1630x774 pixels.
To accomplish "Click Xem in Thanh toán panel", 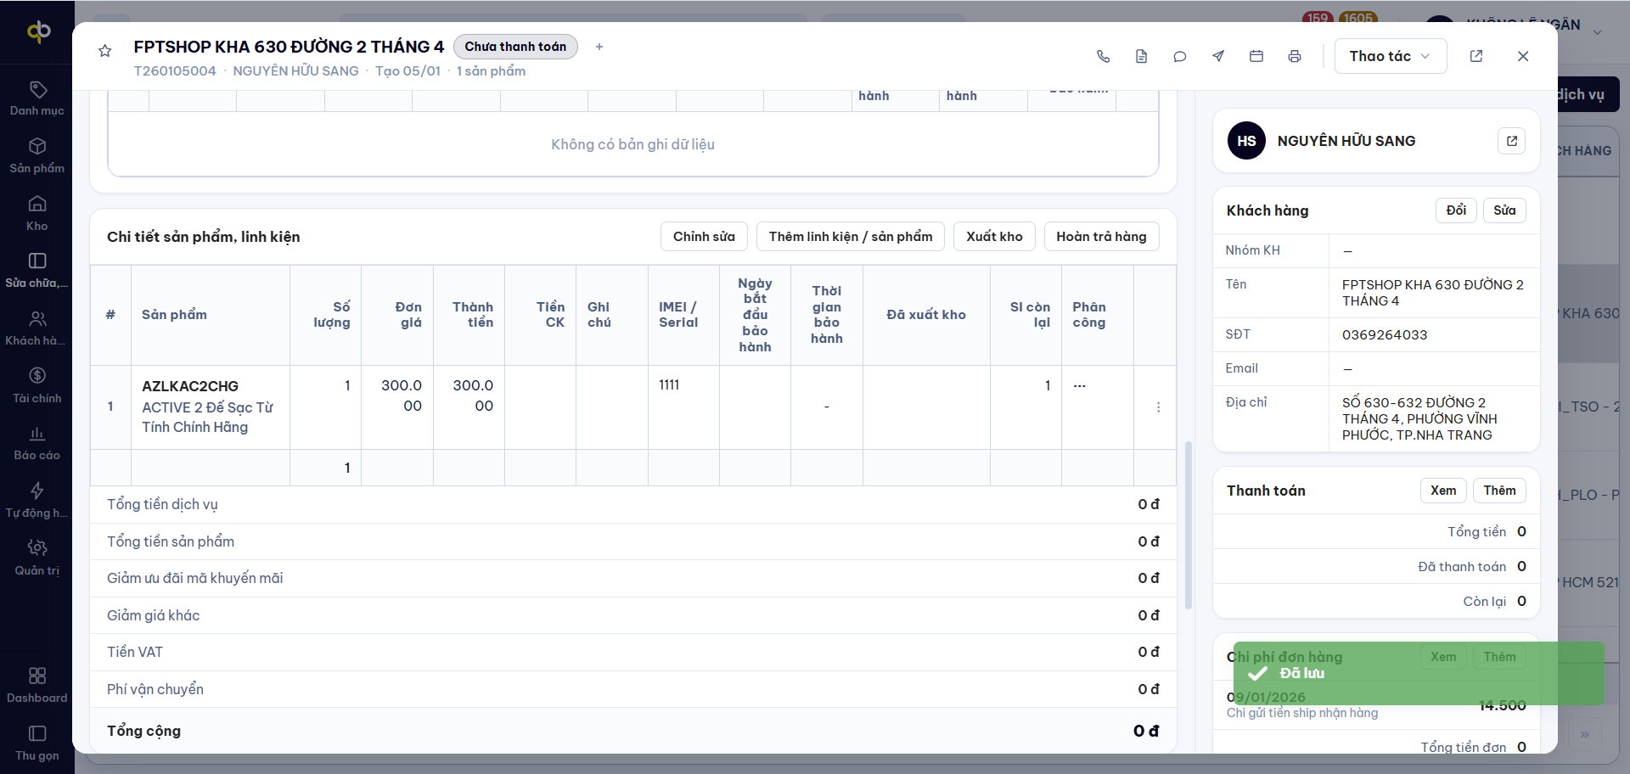I will point(1443,491).
